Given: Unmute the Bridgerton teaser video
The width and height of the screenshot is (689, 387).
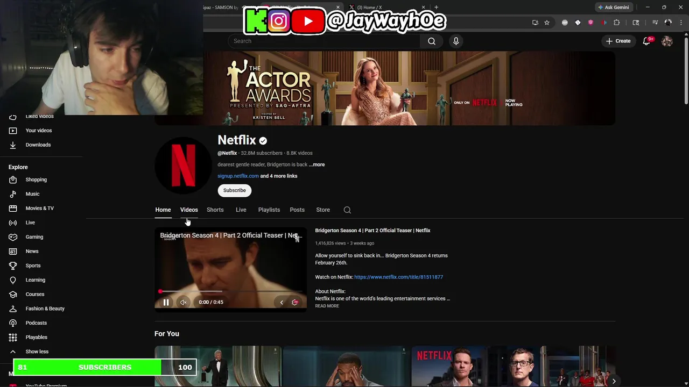Looking at the screenshot, I should coord(184,302).
